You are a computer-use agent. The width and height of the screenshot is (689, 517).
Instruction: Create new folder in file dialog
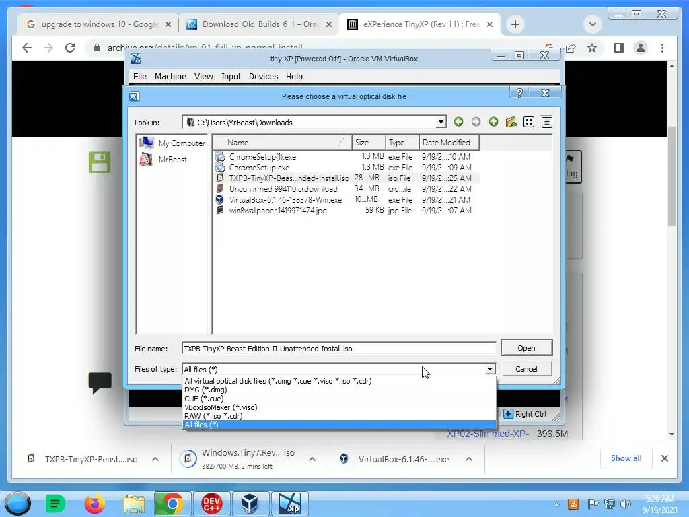coord(511,122)
